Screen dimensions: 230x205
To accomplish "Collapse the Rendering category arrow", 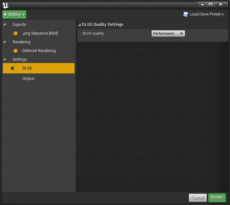I will point(5,42).
